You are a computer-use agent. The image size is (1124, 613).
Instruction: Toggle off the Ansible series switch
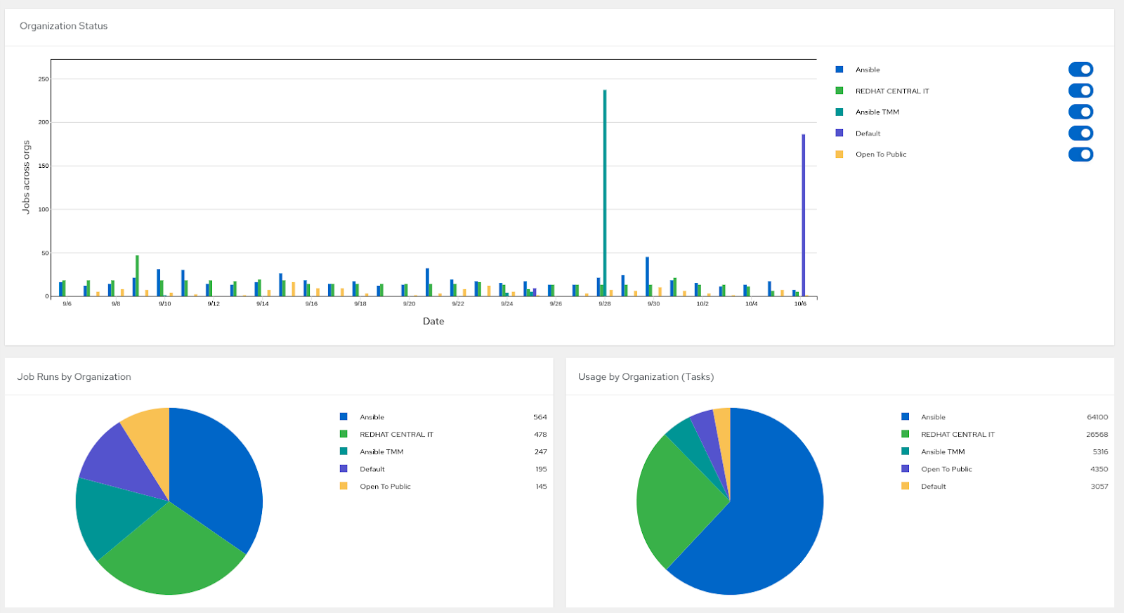point(1080,70)
